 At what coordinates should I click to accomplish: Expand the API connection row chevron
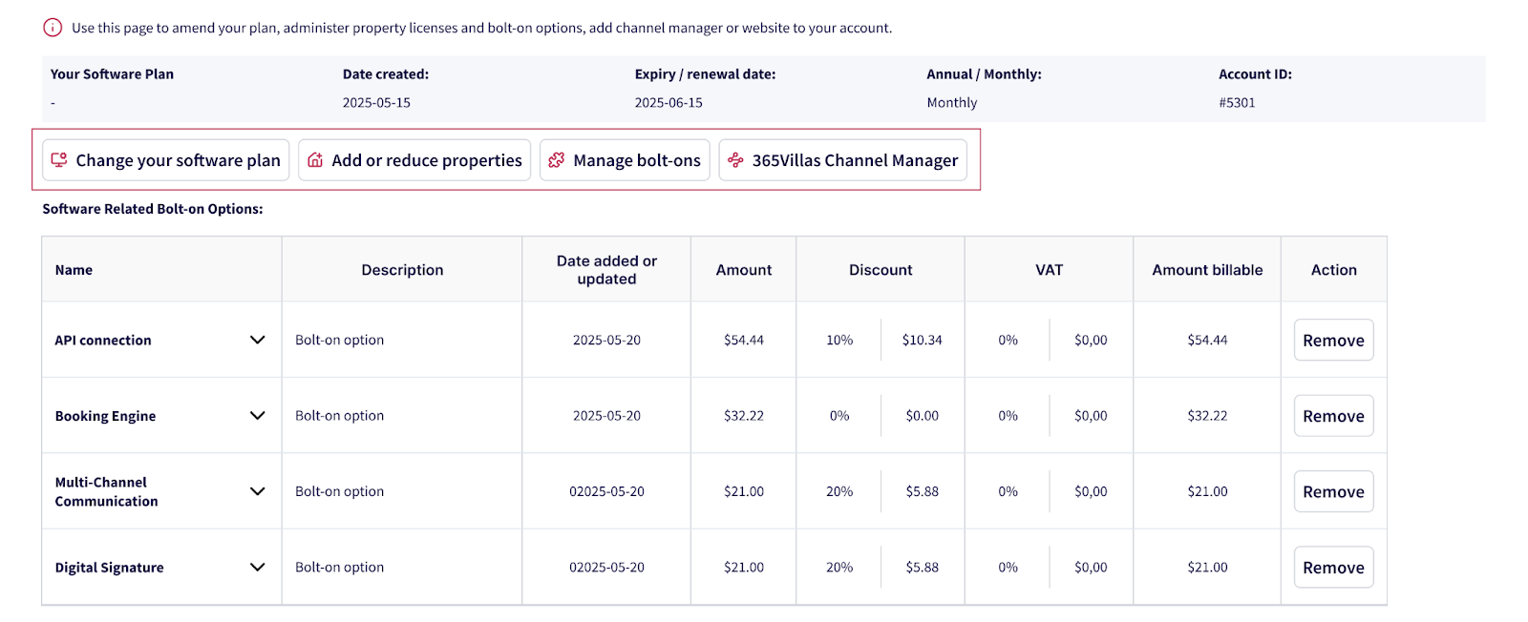257,340
